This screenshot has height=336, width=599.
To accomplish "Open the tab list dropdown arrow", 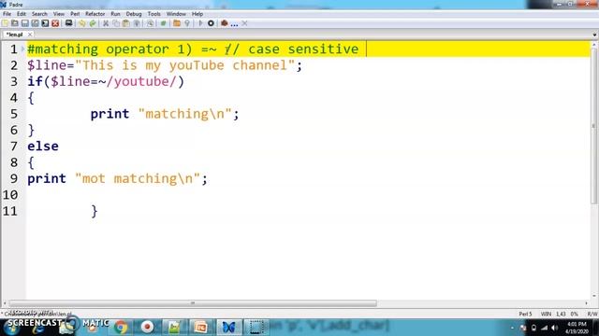I will click(x=594, y=35).
